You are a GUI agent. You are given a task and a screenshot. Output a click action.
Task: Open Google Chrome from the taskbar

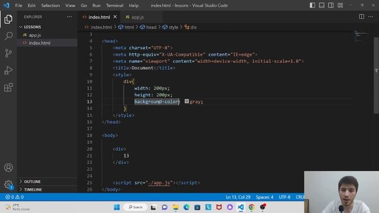251,207
